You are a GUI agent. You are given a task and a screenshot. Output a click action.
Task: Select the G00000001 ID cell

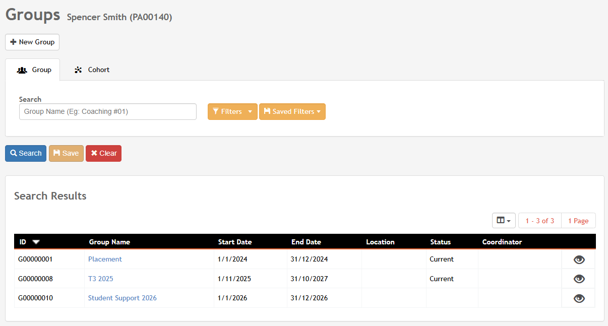(35, 259)
